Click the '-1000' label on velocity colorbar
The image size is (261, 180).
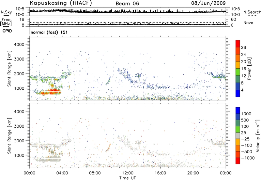pyautogui.click(x=248, y=158)
